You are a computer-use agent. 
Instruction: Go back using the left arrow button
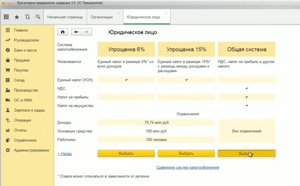pyautogui.click(x=76, y=32)
